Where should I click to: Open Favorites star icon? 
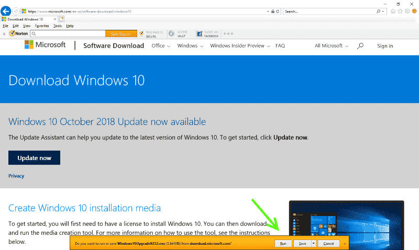point(400,11)
